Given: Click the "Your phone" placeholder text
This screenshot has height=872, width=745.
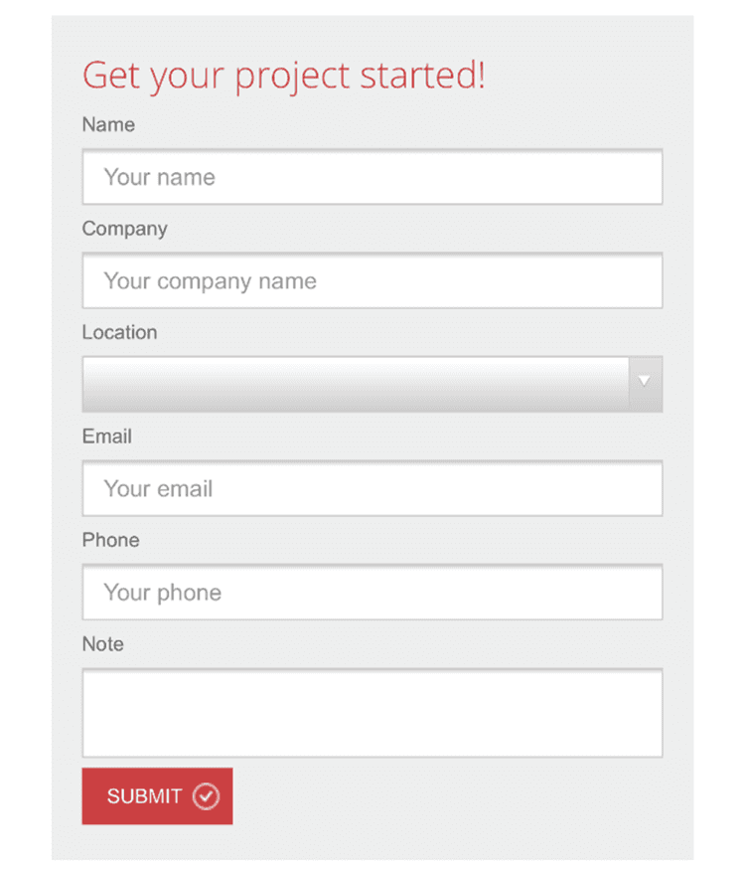Looking at the screenshot, I should 163,593.
